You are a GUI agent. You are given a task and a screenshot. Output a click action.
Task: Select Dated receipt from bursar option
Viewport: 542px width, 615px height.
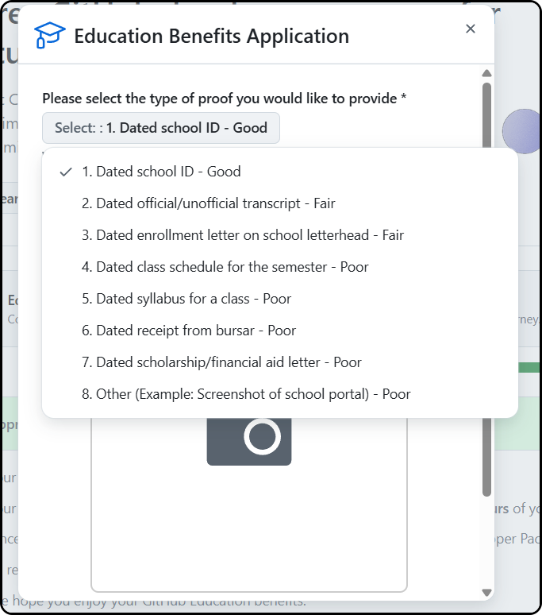pos(279,331)
